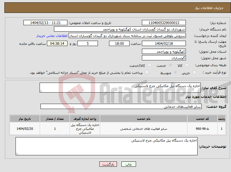Select the خدمت radio button

(170, 65)
